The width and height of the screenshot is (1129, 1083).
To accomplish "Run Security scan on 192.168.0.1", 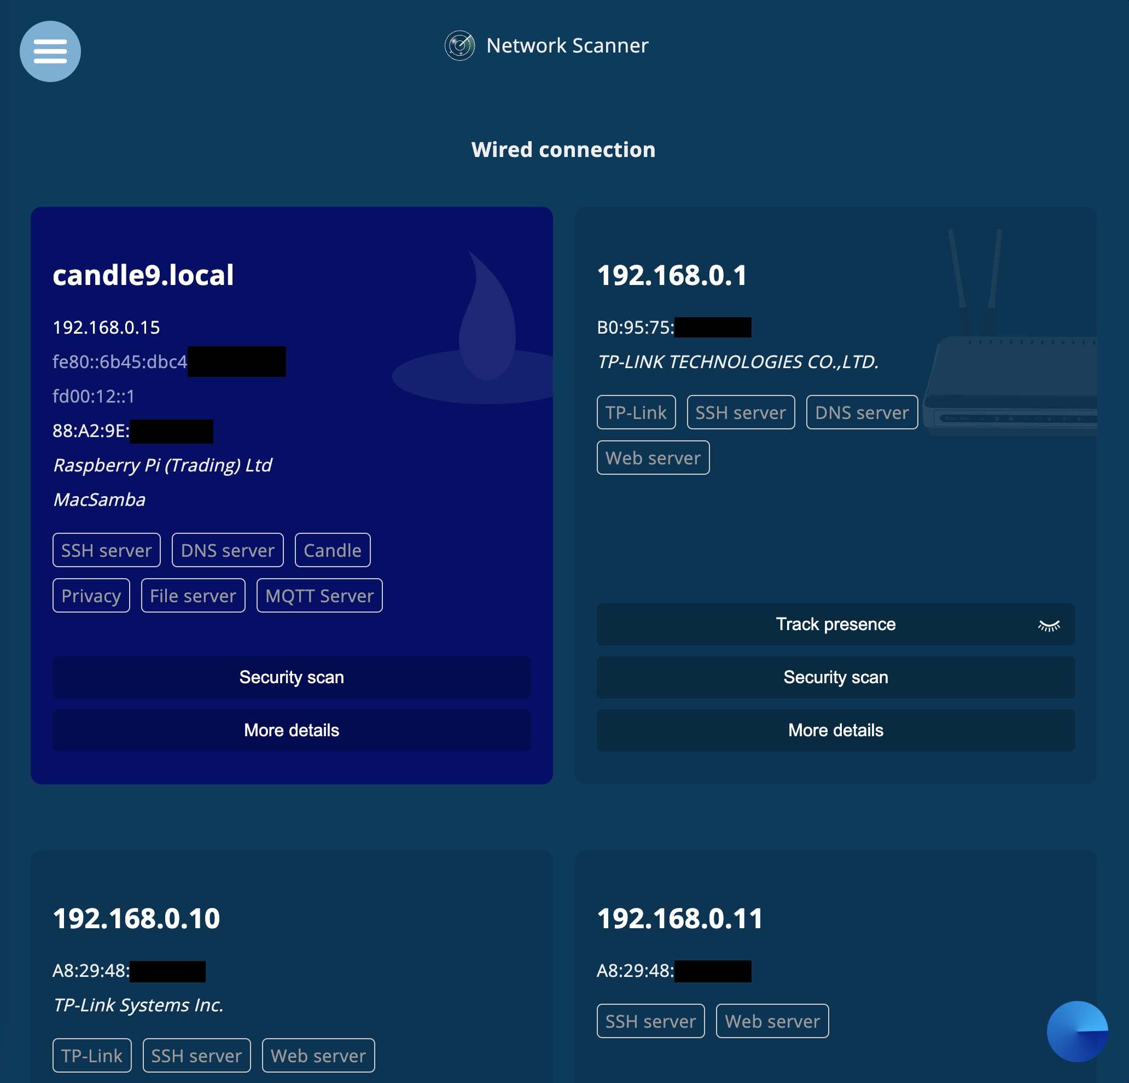I will (x=835, y=677).
